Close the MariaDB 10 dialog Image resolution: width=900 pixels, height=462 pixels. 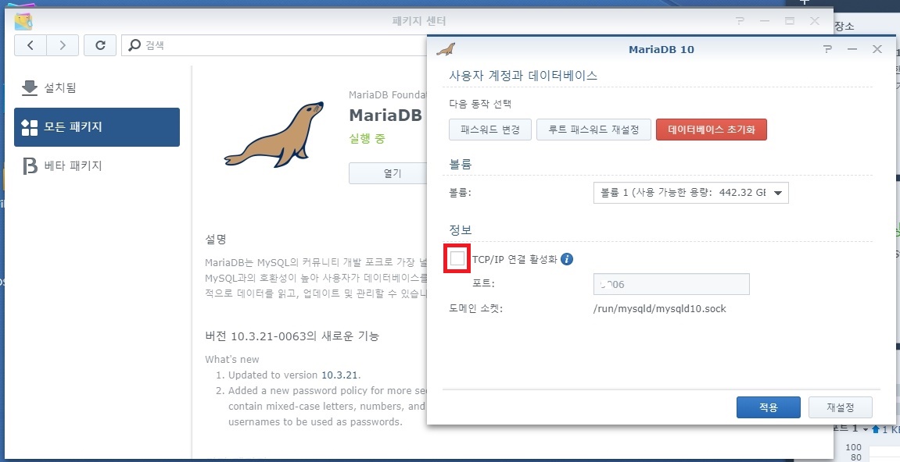[x=877, y=49]
